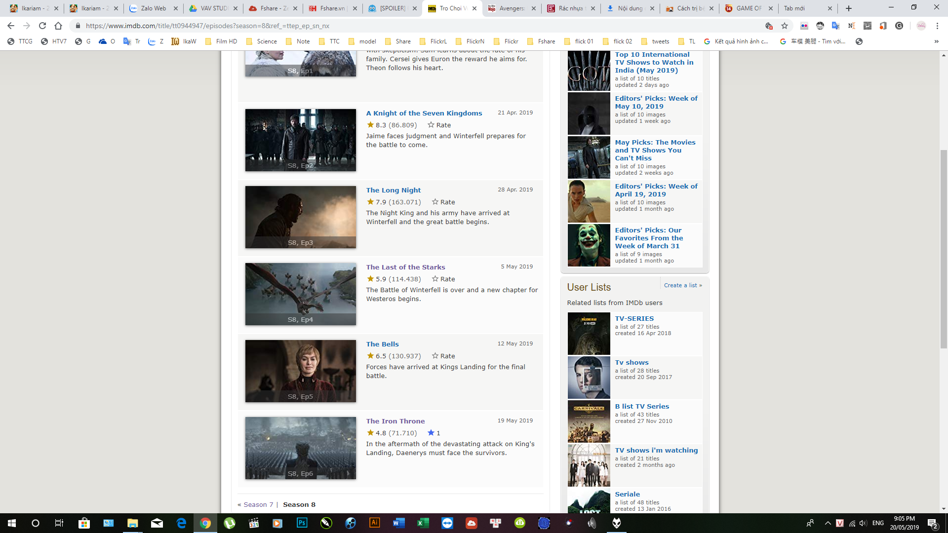Open the HTV7 bookmark
The image size is (948, 533).
54,41
